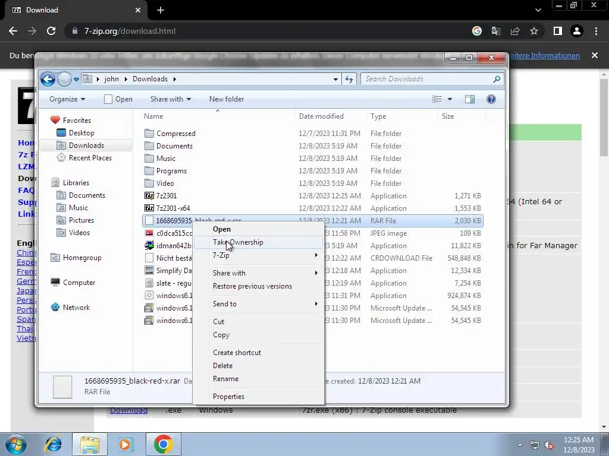Screen dimensions: 609x456
Task: Click the Explorer back navigation arrow
Action: [48, 79]
